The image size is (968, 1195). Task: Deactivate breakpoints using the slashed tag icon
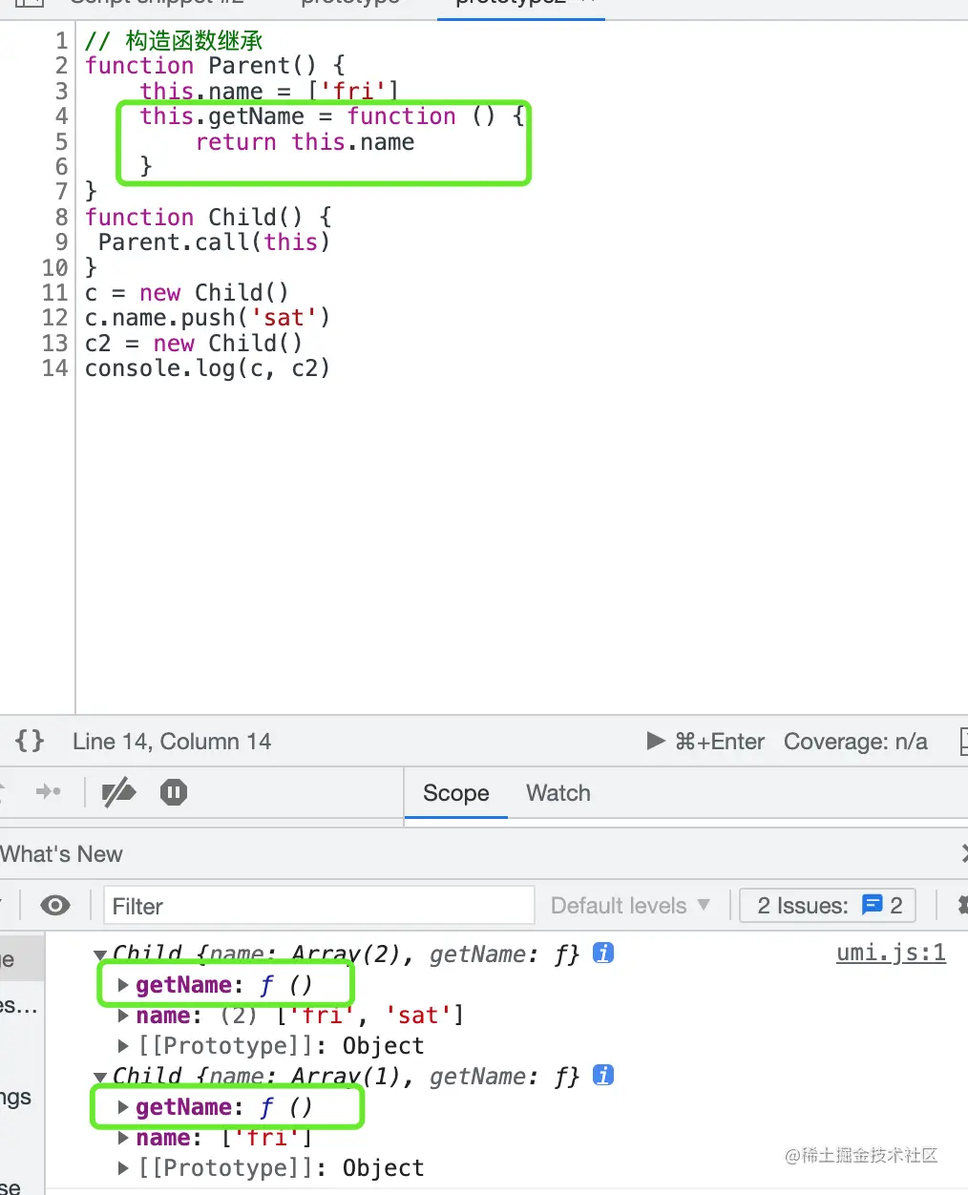click(119, 792)
